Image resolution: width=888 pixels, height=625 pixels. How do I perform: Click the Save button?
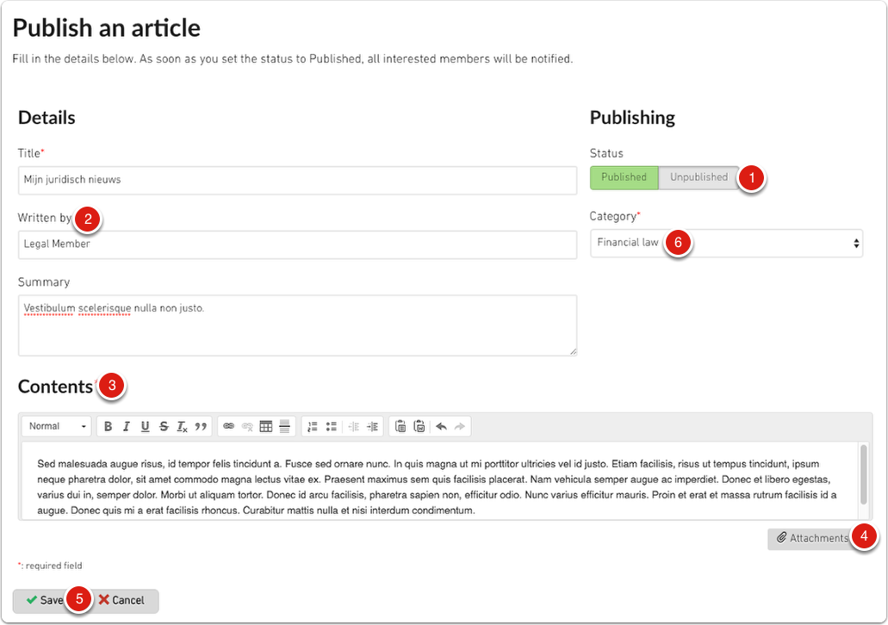click(x=45, y=600)
